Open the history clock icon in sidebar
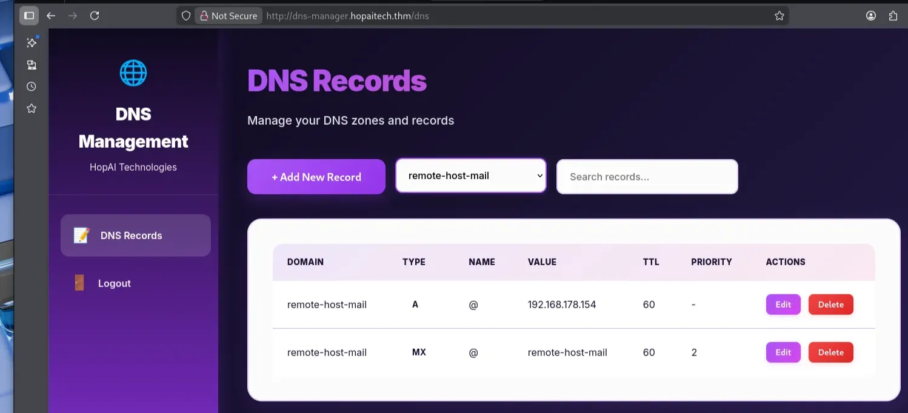The height and width of the screenshot is (413, 908). pos(32,87)
